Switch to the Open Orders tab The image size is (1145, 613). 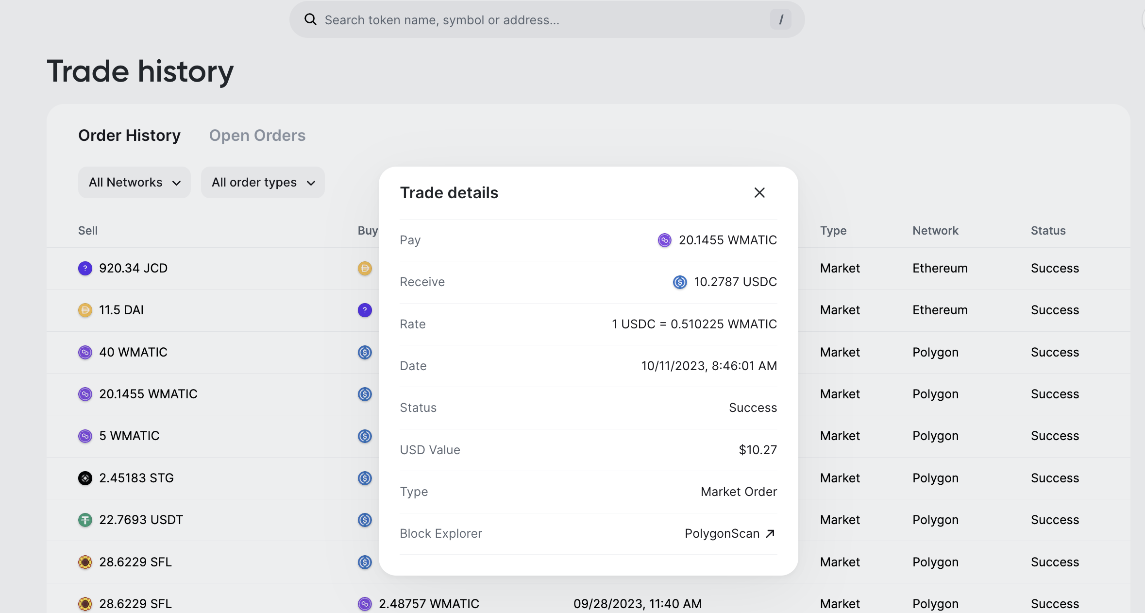pos(257,135)
